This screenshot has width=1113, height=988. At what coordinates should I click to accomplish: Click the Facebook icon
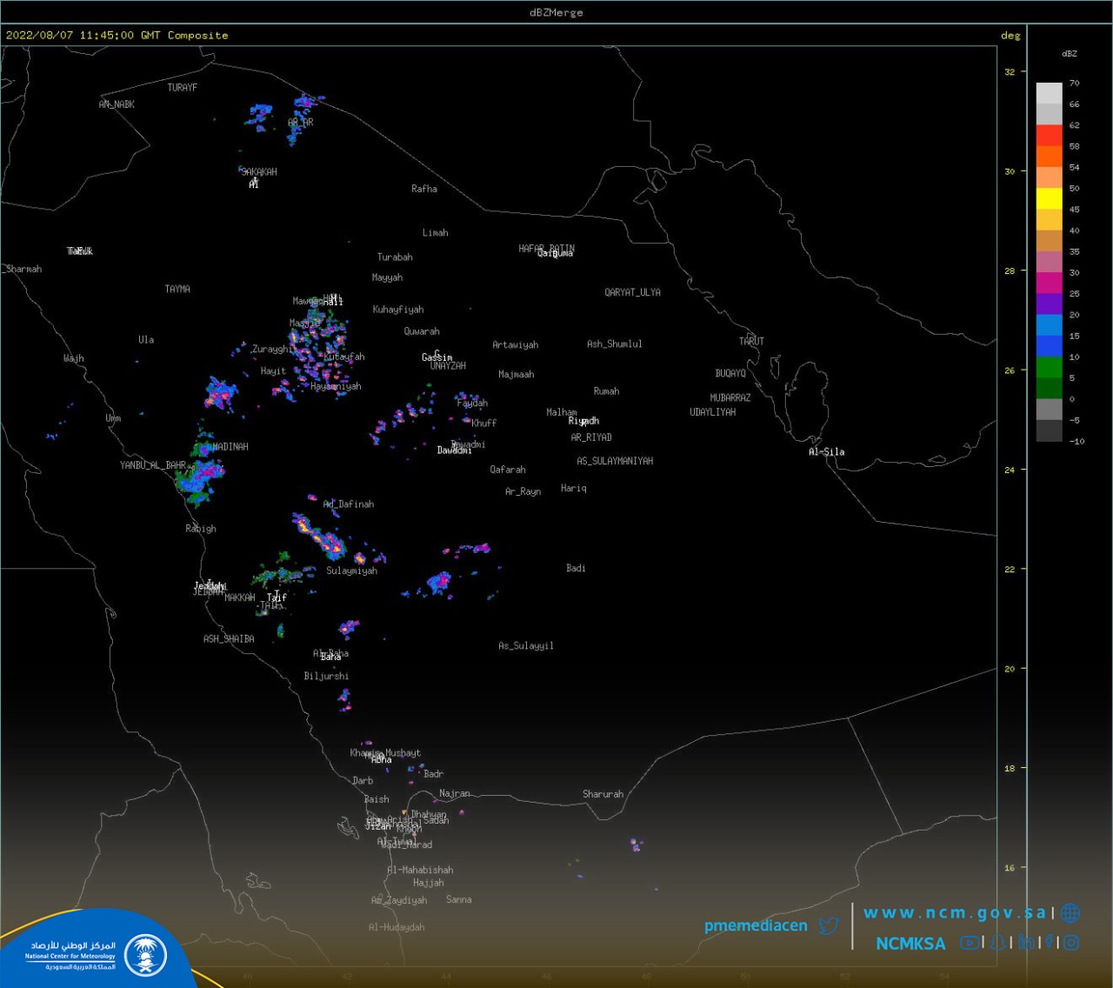(1050, 942)
